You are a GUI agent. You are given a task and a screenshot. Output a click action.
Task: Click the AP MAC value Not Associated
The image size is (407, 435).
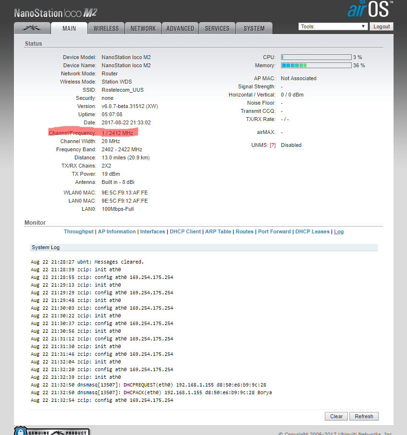pyautogui.click(x=298, y=78)
